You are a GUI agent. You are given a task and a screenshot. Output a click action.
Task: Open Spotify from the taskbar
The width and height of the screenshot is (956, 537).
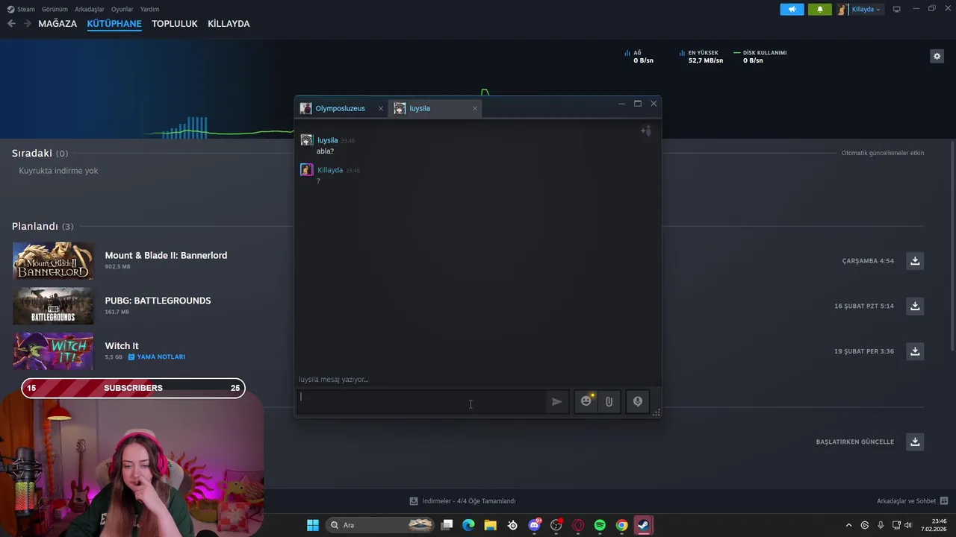[600, 525]
